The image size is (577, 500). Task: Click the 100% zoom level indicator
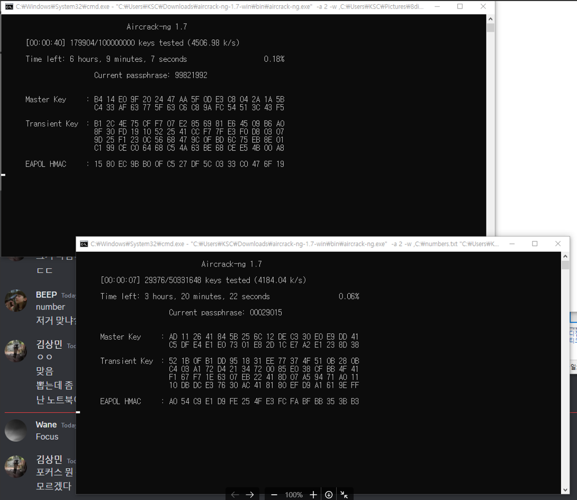[x=294, y=495]
